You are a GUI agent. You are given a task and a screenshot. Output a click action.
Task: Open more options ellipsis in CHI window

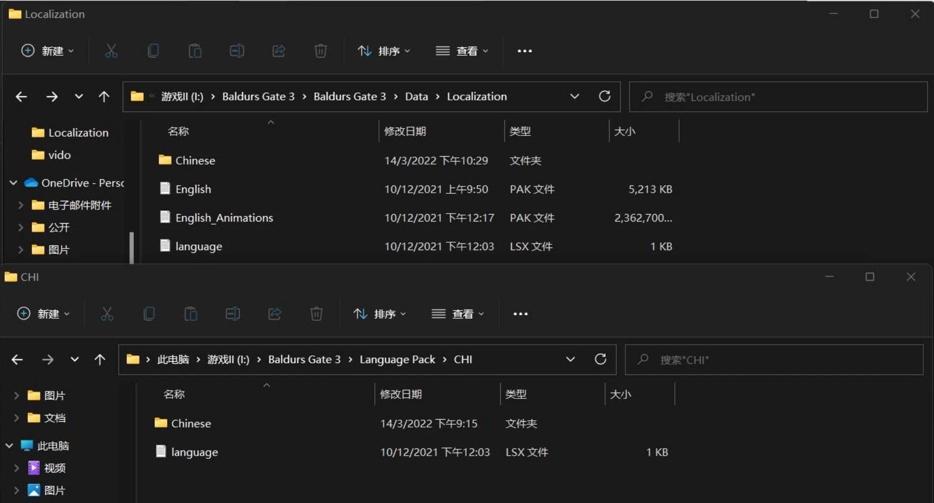click(x=520, y=314)
